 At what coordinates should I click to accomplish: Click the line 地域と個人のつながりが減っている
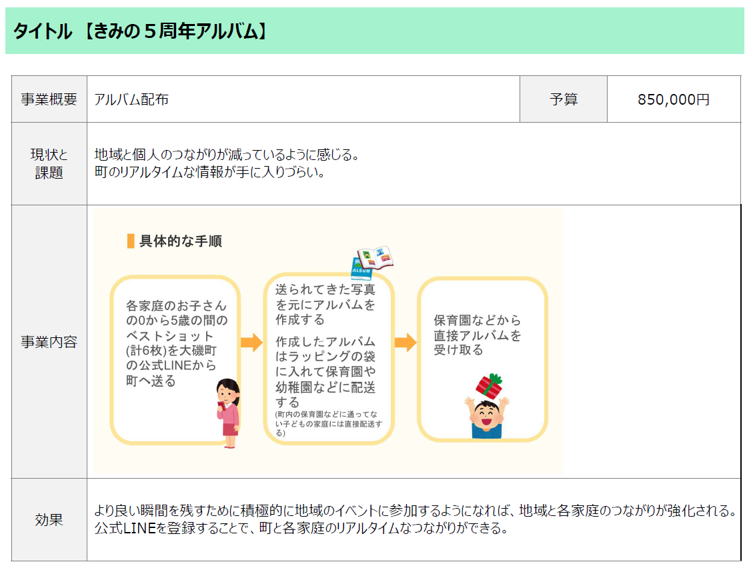coord(226,155)
